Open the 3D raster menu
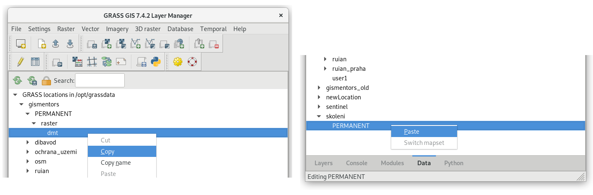Screen dimensions: 593x195 point(148,29)
